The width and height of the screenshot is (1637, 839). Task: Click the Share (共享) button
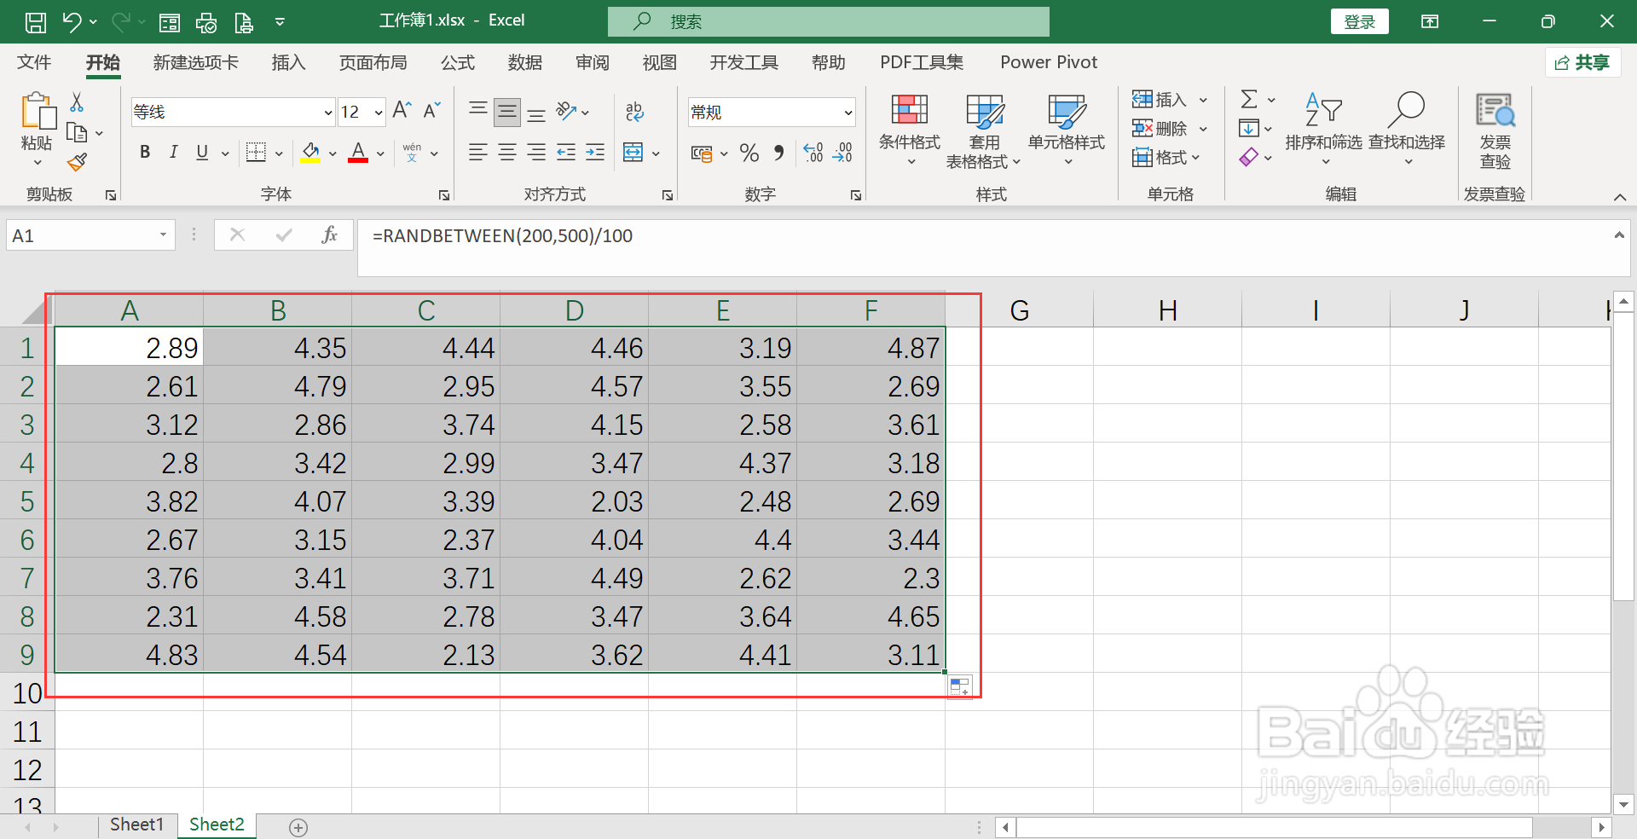1583,62
